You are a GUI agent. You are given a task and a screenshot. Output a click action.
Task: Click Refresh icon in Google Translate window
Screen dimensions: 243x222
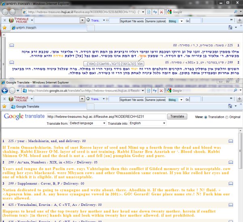[x=155, y=90]
